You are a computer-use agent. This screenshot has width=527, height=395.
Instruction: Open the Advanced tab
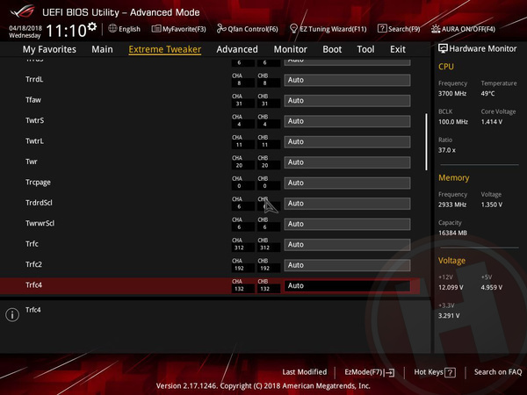coord(237,49)
